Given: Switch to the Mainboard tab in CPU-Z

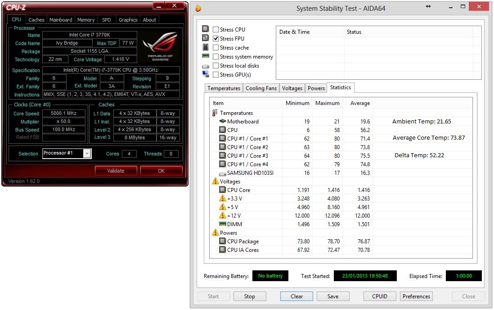Looking at the screenshot, I should tap(61, 19).
